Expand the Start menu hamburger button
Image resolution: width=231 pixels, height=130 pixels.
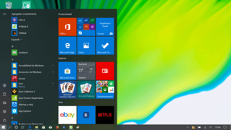(x=4, y=14)
